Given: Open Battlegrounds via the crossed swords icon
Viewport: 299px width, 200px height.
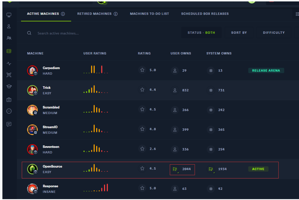Looking at the screenshot, I should point(9,75).
